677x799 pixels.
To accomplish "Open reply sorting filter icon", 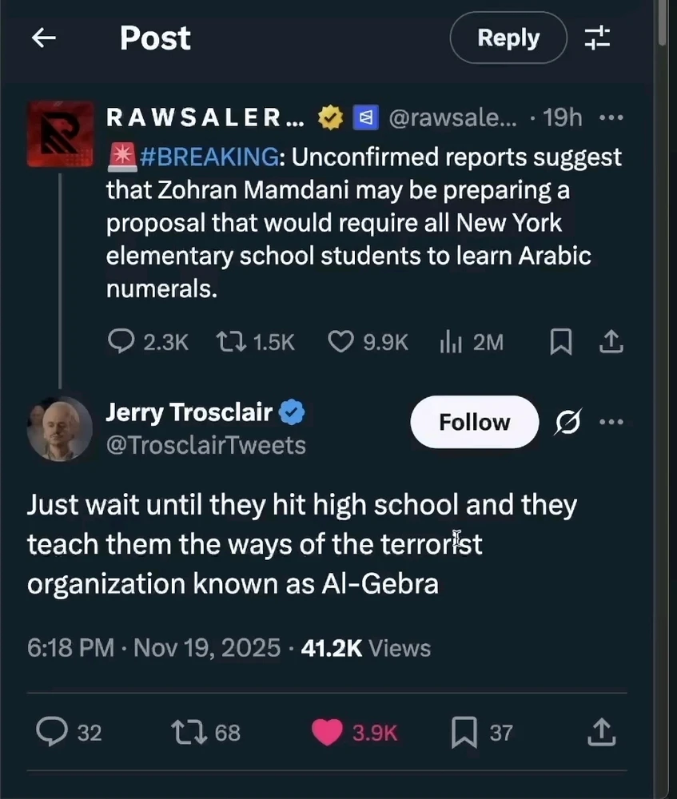I will (597, 38).
